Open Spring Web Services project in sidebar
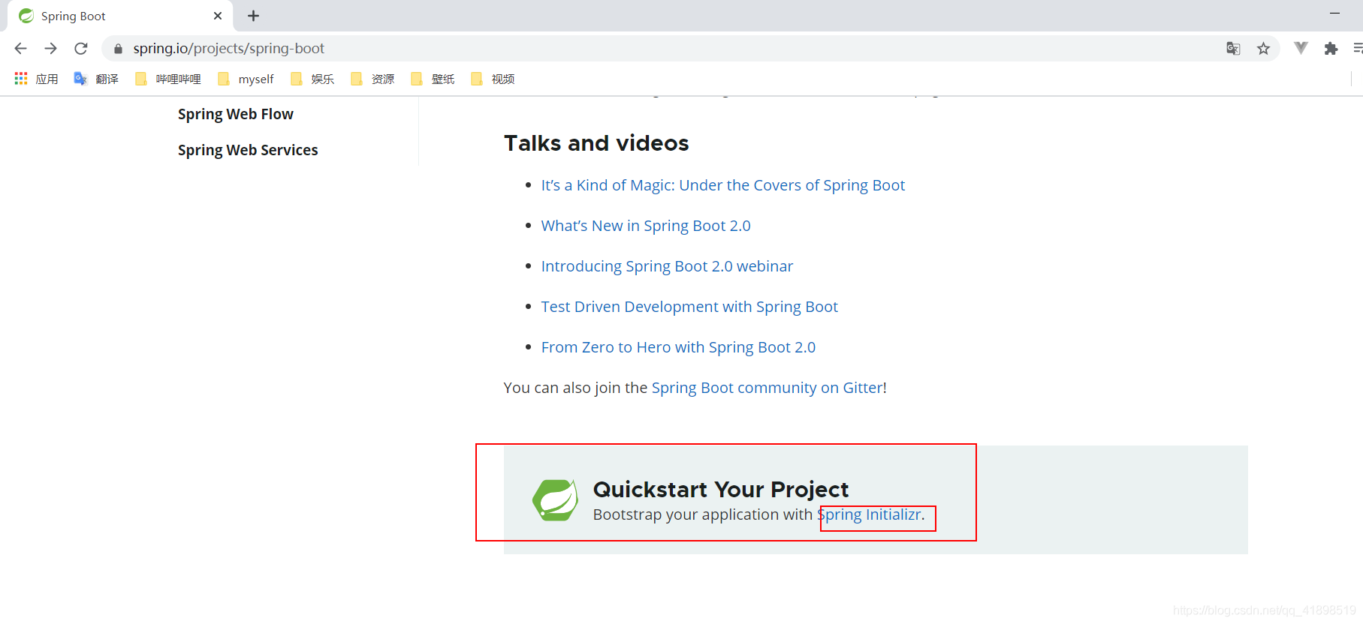Screen dimensions: 1363x624 click(x=248, y=150)
